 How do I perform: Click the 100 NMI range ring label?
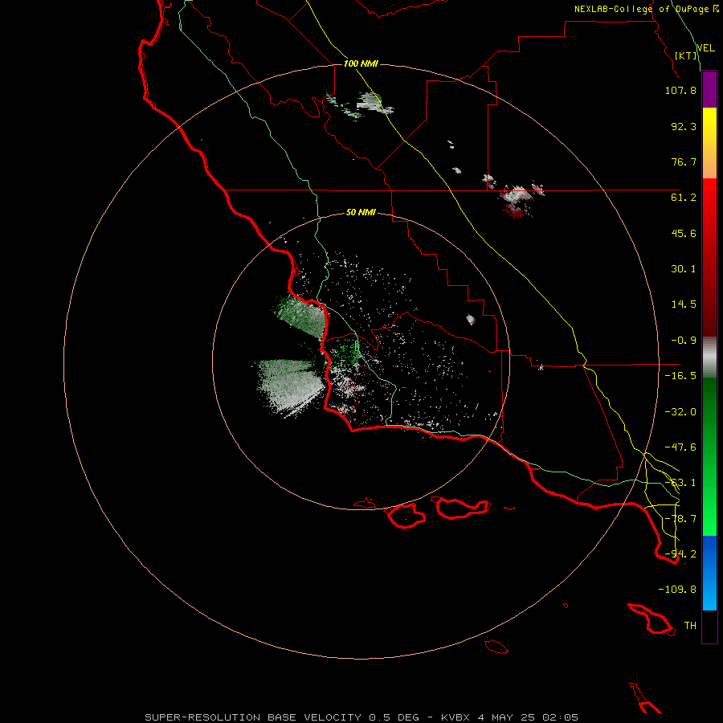[361, 63]
